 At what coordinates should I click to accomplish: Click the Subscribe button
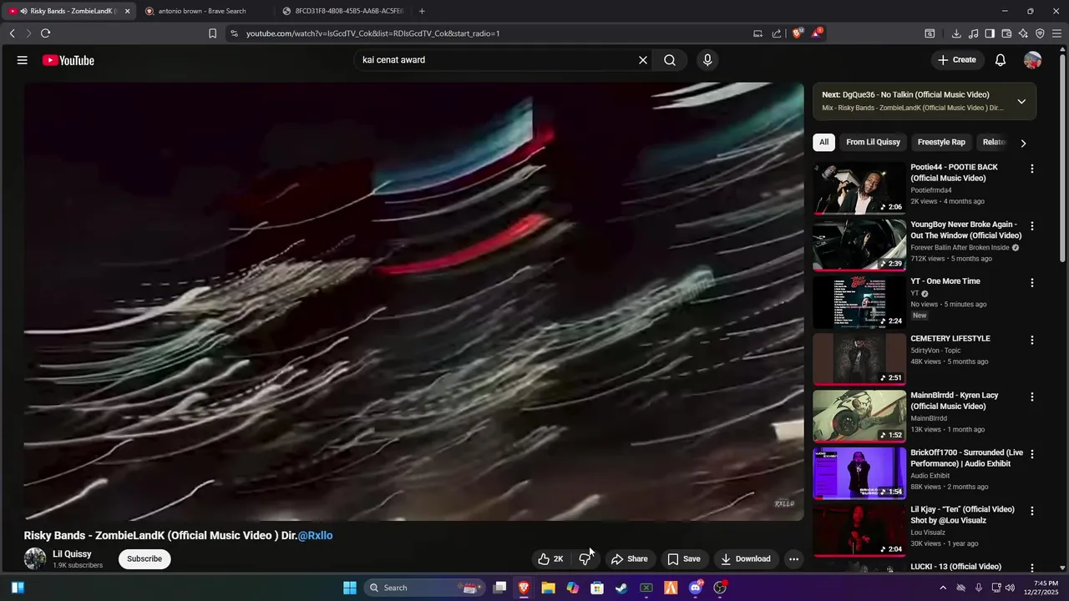pos(144,559)
